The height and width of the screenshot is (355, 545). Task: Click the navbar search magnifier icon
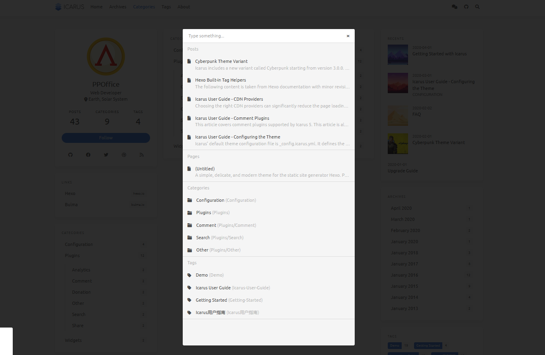[x=477, y=7]
